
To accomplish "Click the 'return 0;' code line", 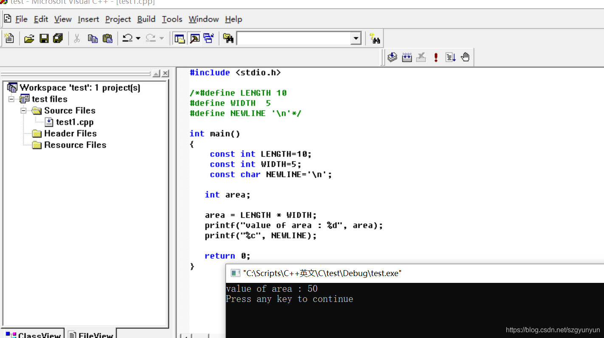I will pos(228,256).
